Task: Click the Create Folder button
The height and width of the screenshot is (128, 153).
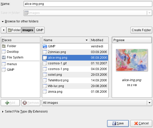Action: [141, 30]
